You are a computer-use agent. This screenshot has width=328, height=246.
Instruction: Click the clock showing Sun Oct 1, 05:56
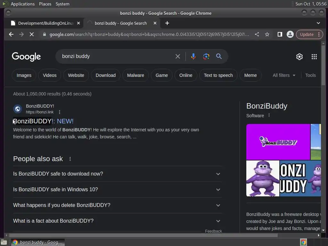click(311, 4)
